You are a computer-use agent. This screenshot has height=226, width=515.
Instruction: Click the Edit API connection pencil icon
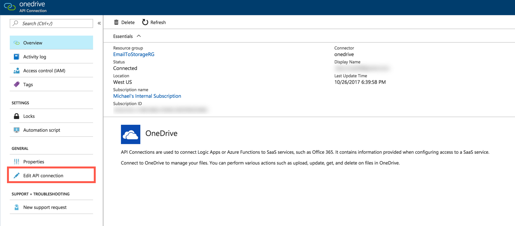point(16,176)
